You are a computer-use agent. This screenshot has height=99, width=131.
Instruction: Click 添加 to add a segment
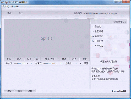click(9, 91)
